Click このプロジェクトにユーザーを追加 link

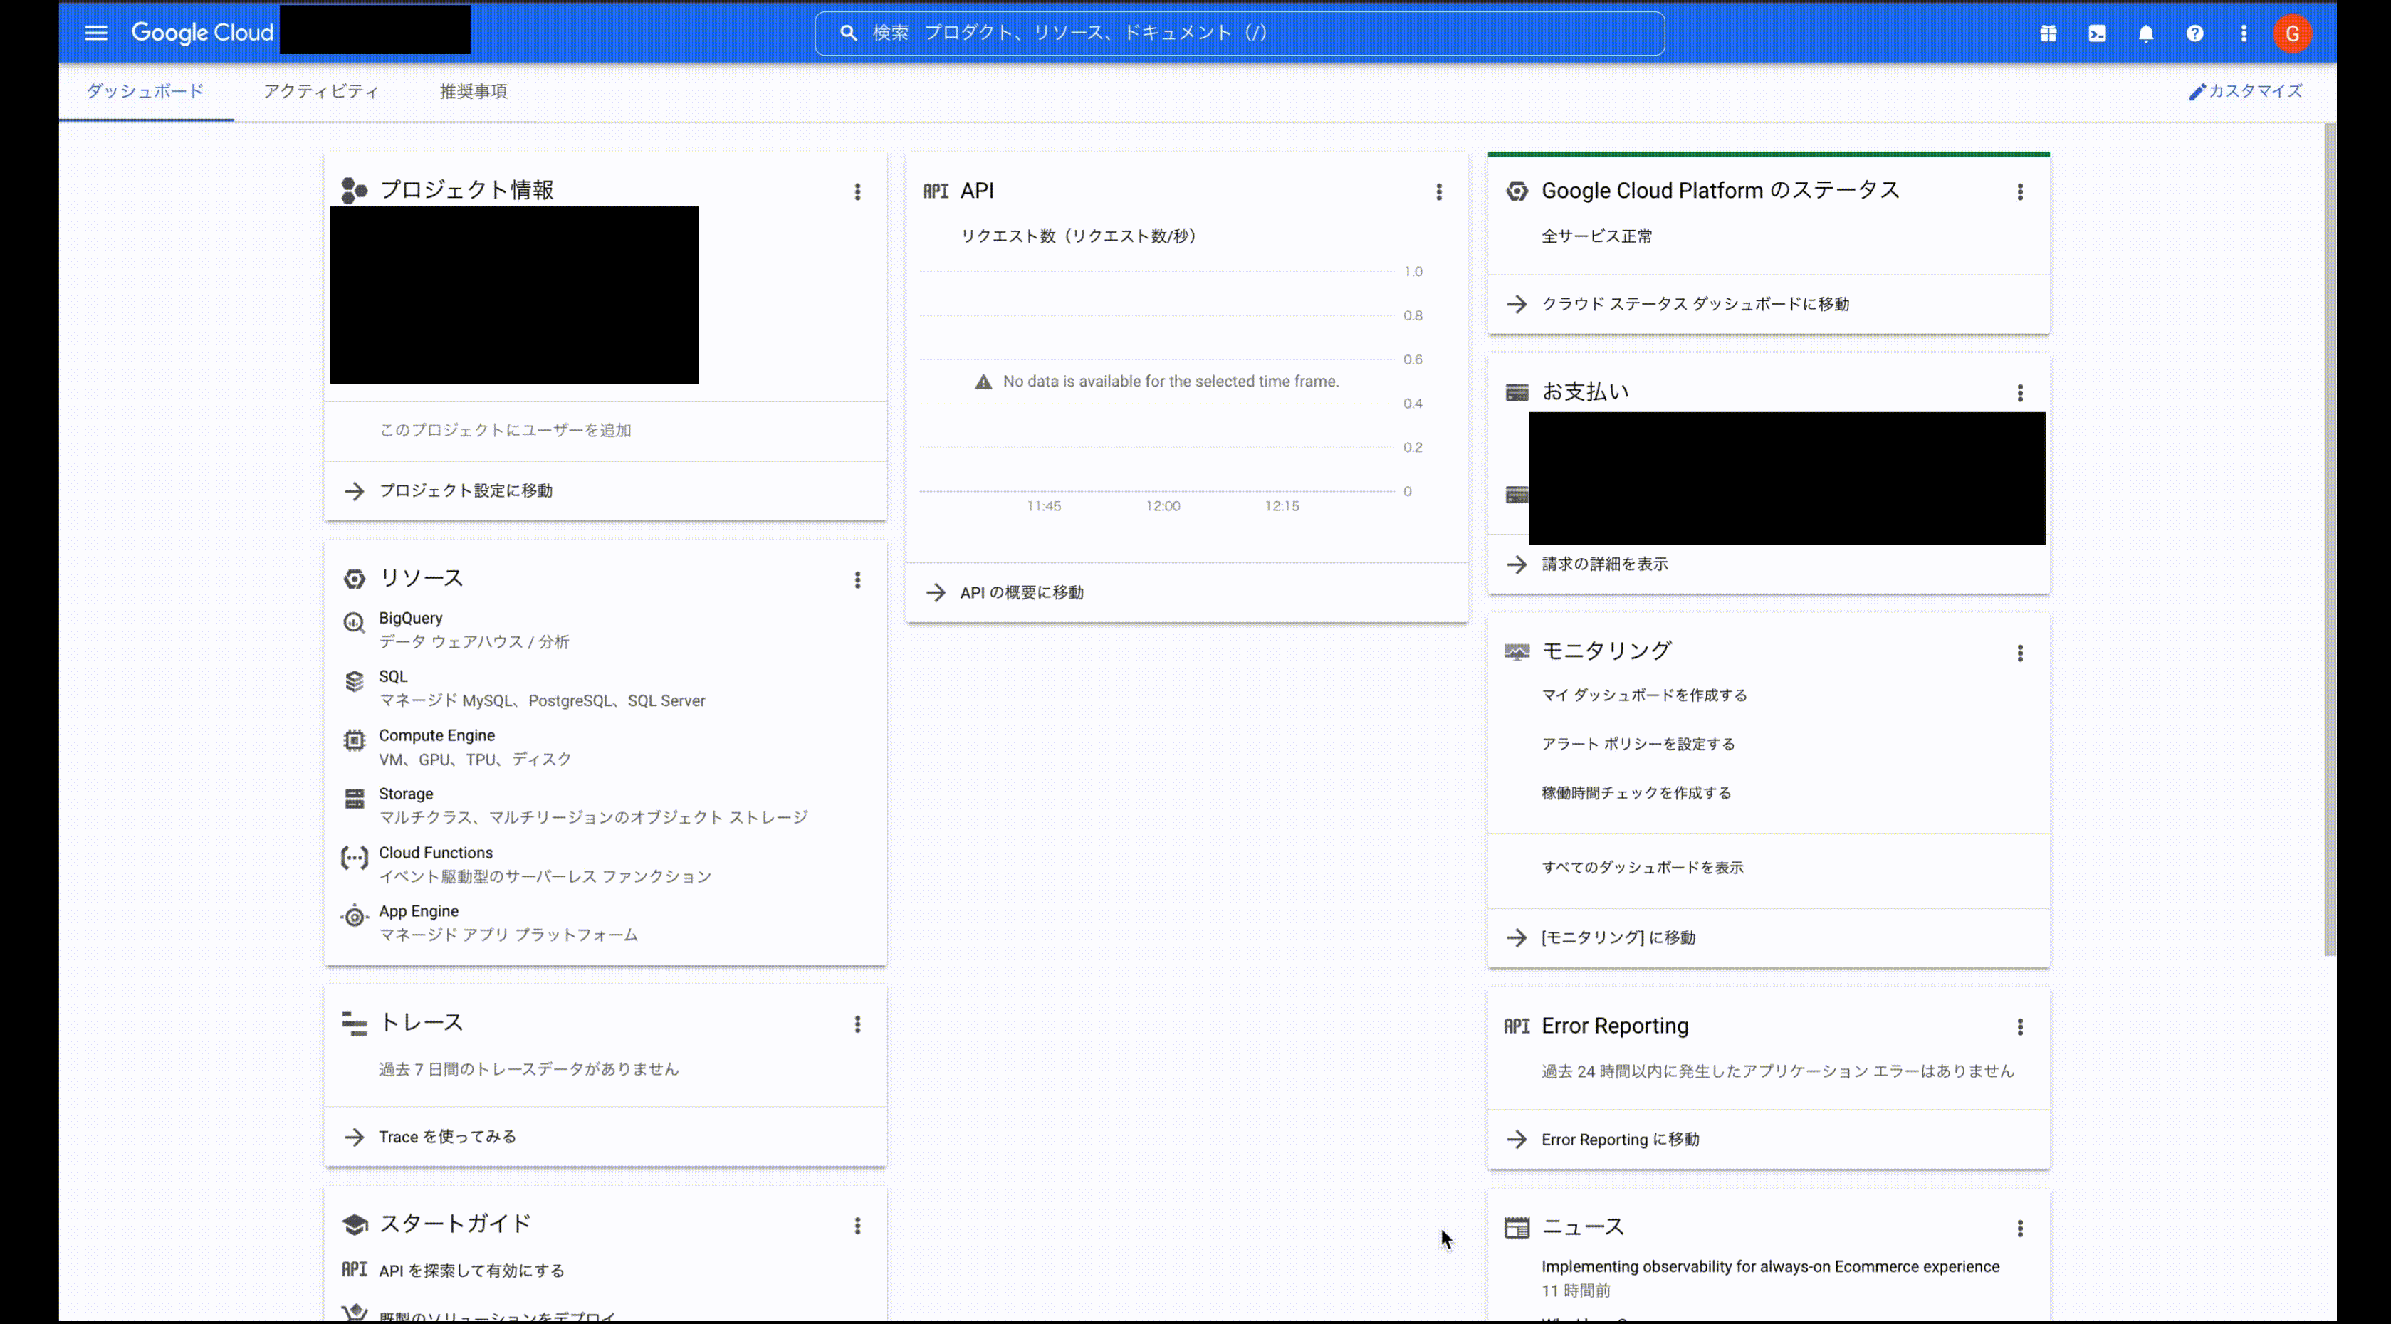coord(505,431)
